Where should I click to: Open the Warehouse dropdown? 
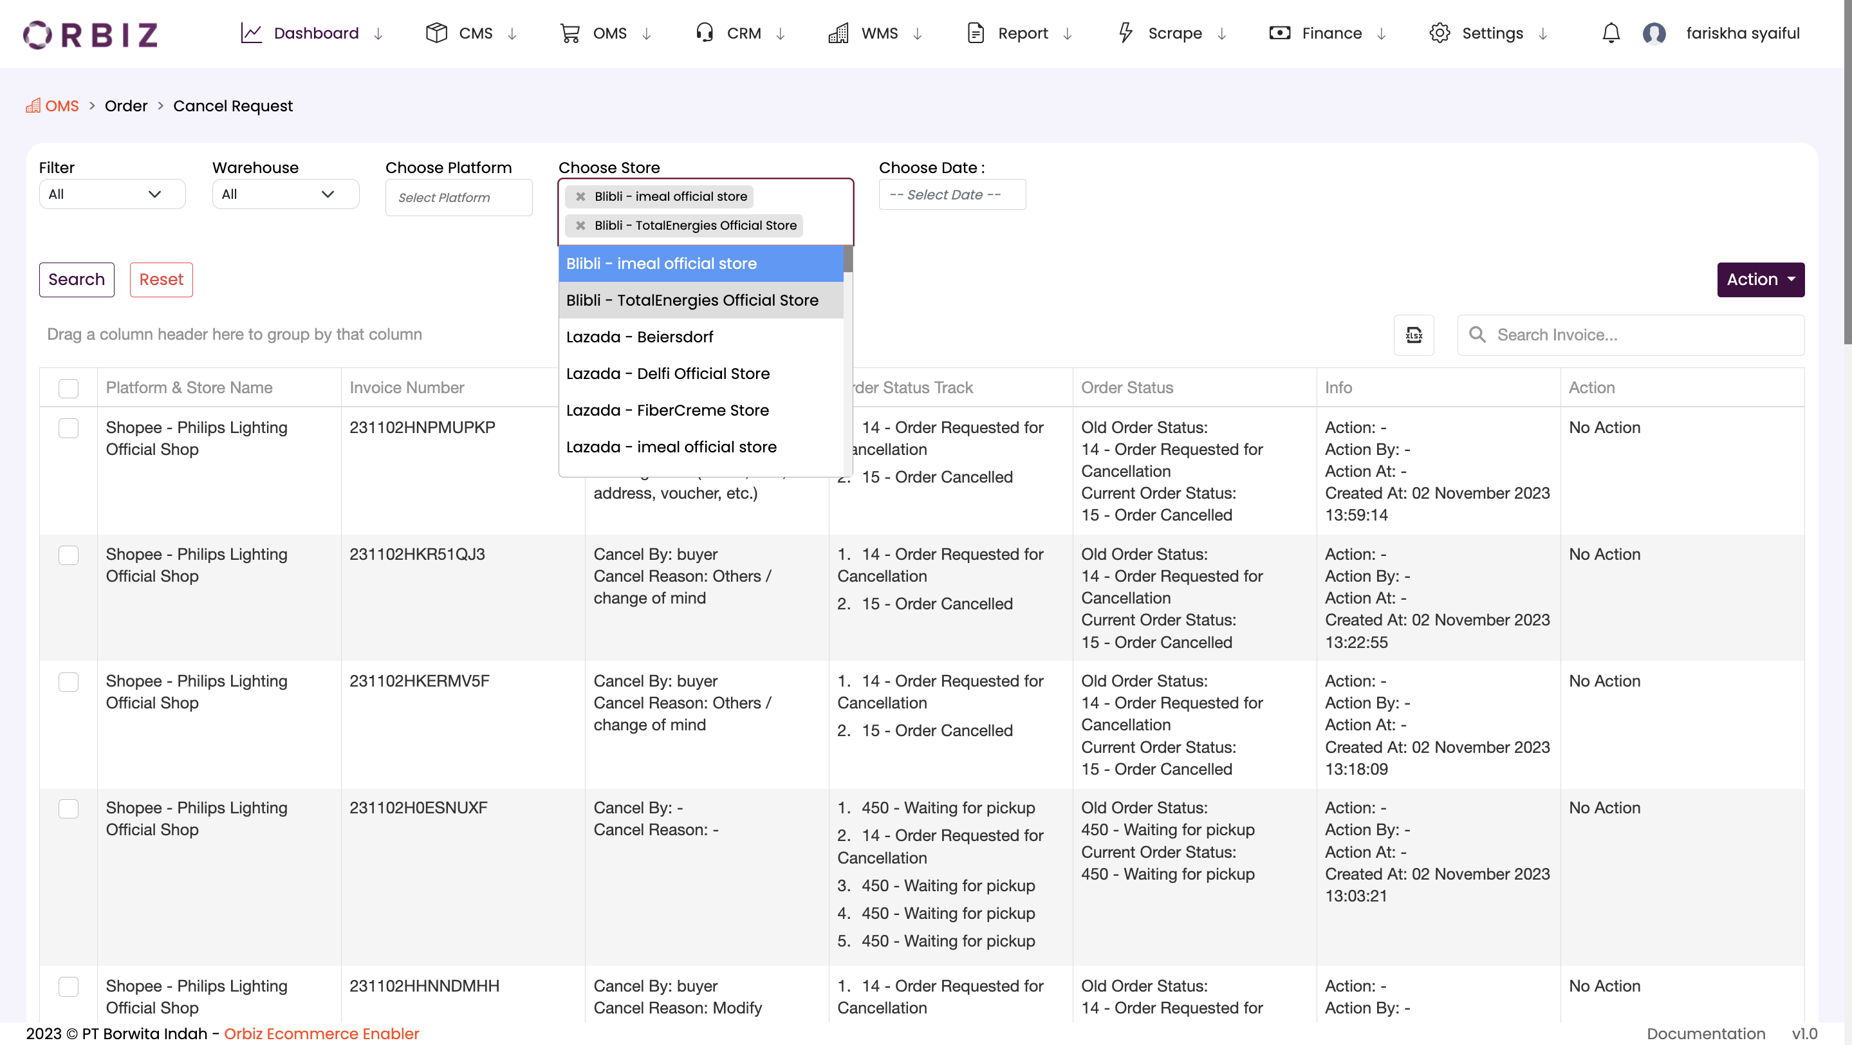286,194
